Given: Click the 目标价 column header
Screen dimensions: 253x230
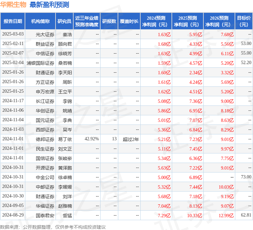Looking at the screenshot, I should pos(244,21).
